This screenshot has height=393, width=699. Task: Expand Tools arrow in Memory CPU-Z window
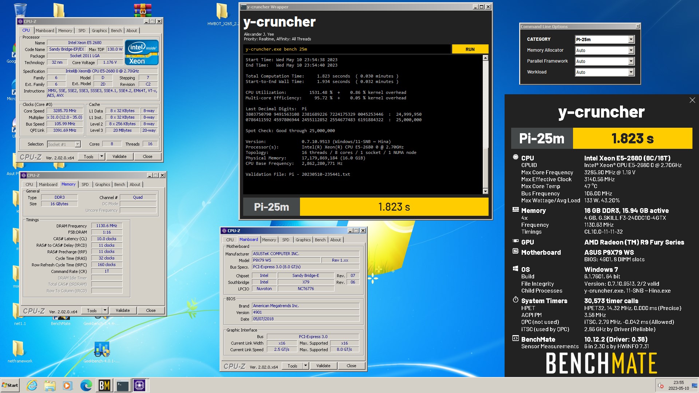[105, 310]
